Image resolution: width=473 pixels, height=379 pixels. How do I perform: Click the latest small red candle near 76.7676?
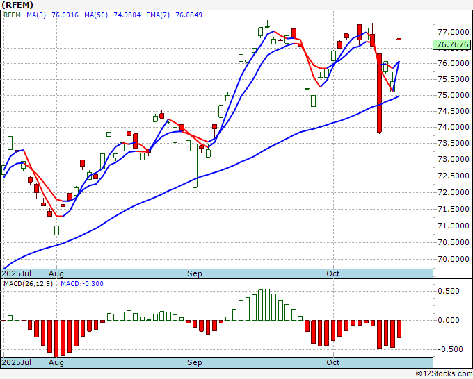399,39
